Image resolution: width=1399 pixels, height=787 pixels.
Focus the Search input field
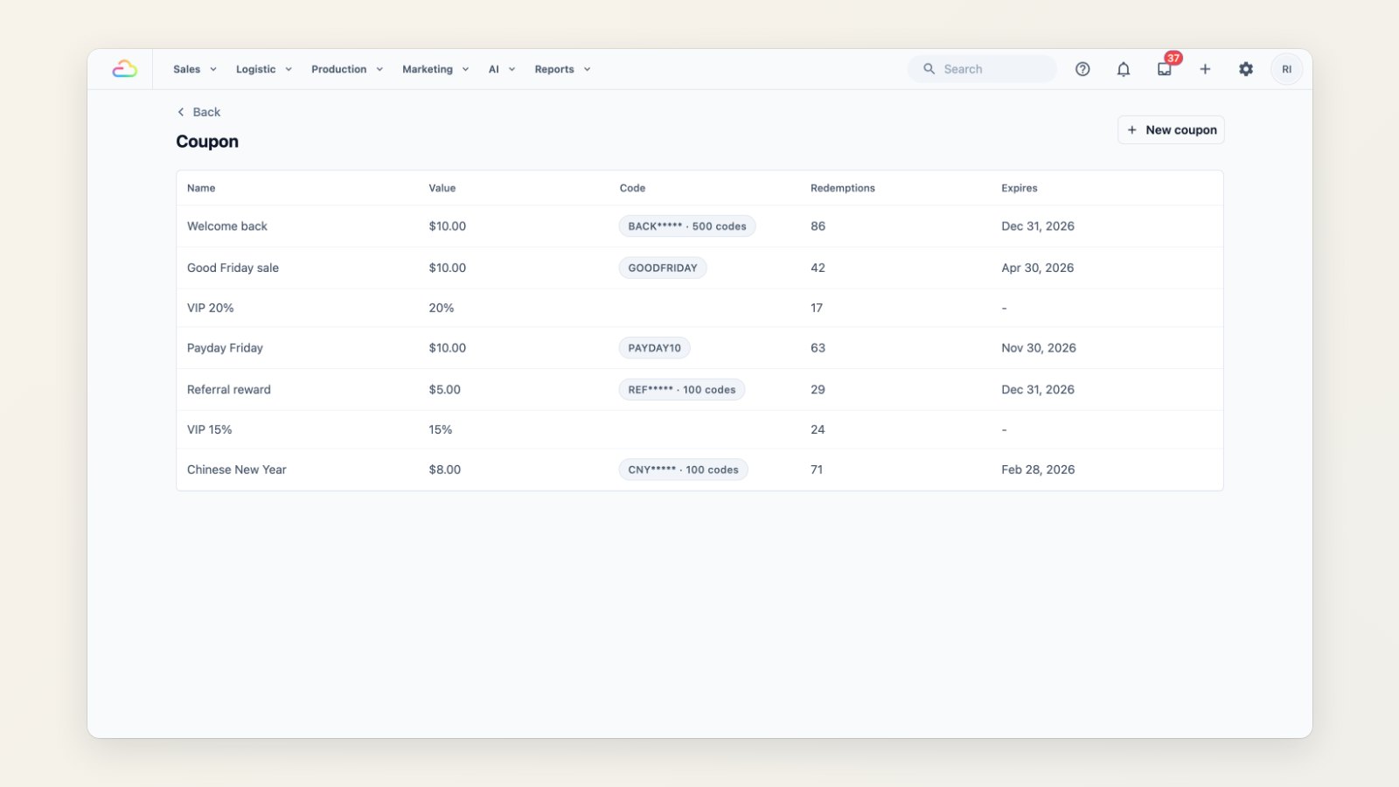[982, 69]
